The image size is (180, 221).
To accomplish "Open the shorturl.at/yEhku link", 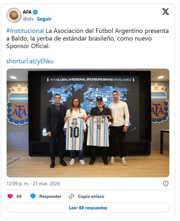I will pos(30,61).
